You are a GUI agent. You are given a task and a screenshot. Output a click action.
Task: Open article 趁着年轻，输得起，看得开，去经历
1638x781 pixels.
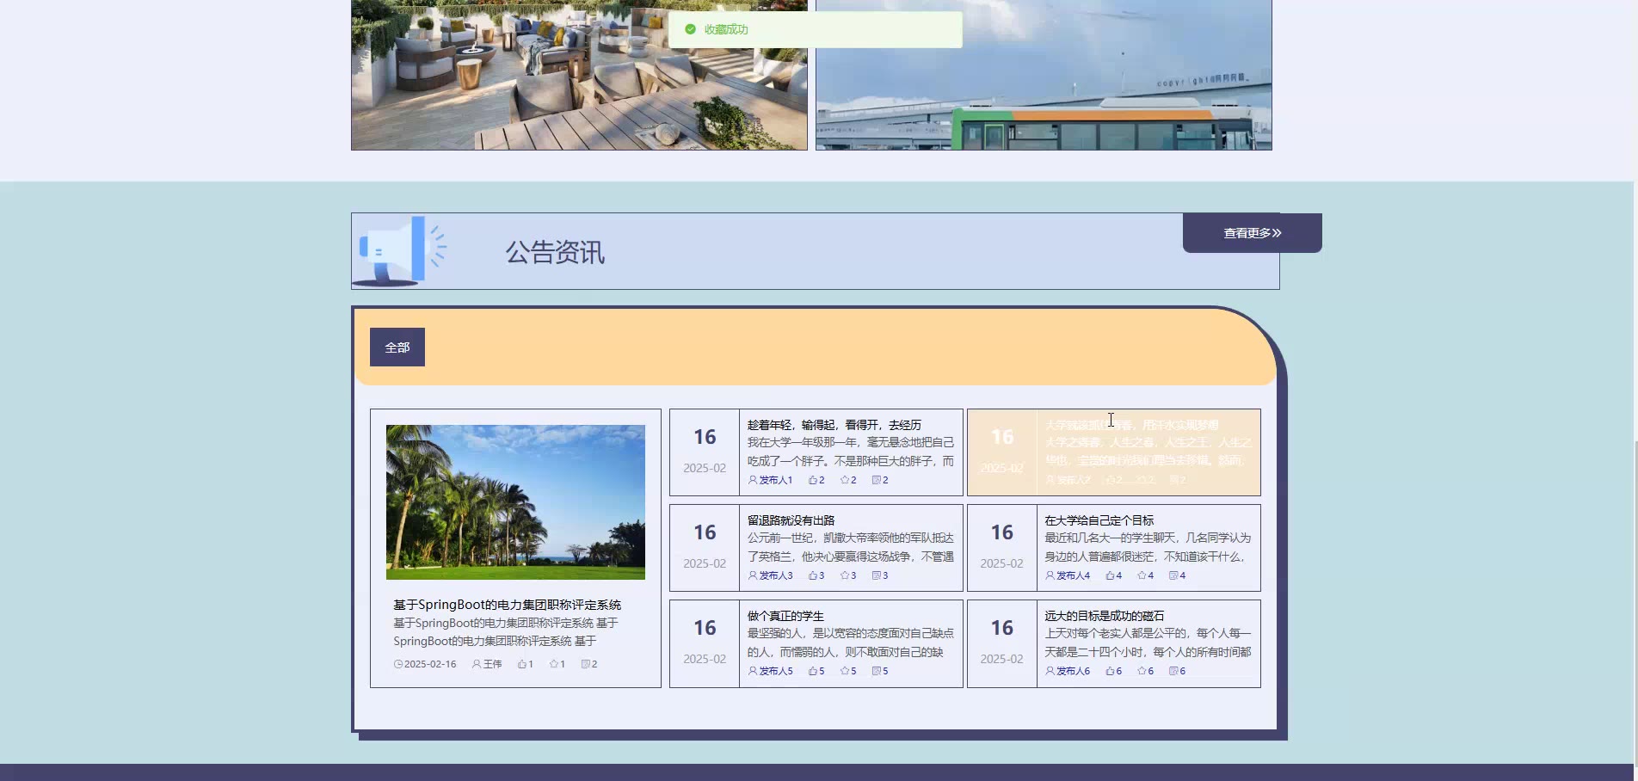[834, 425]
